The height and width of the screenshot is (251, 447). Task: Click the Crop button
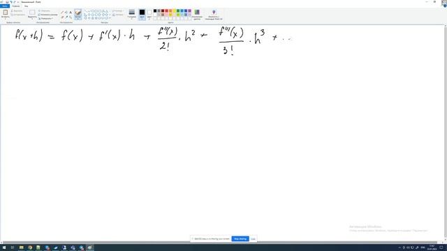tap(44, 11)
